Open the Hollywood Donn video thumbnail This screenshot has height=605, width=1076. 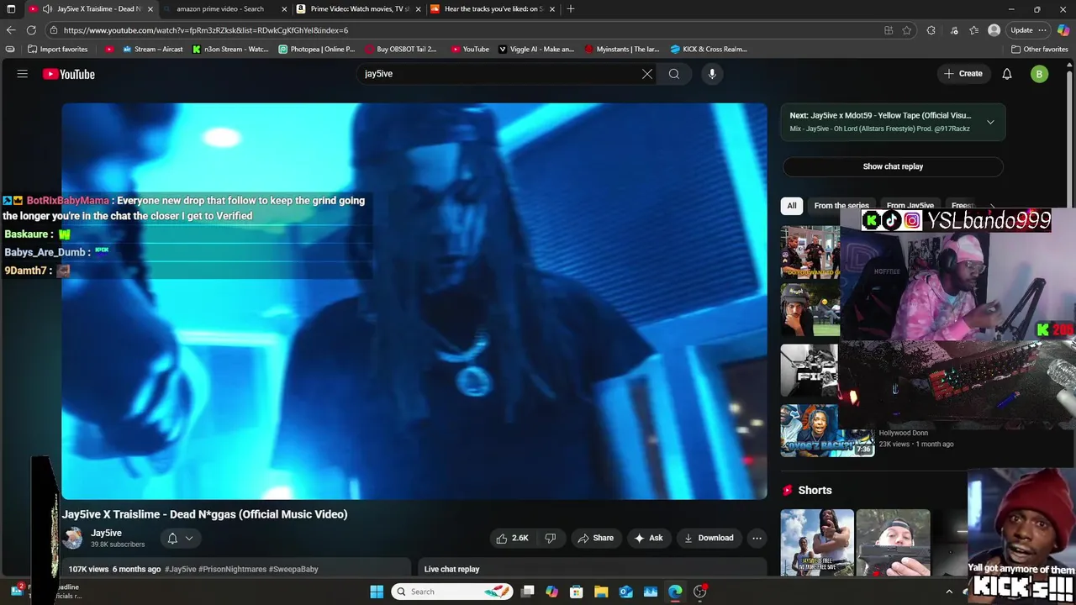tap(827, 430)
